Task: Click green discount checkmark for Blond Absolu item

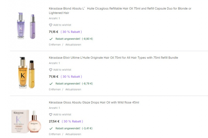Action: pos(51,39)
